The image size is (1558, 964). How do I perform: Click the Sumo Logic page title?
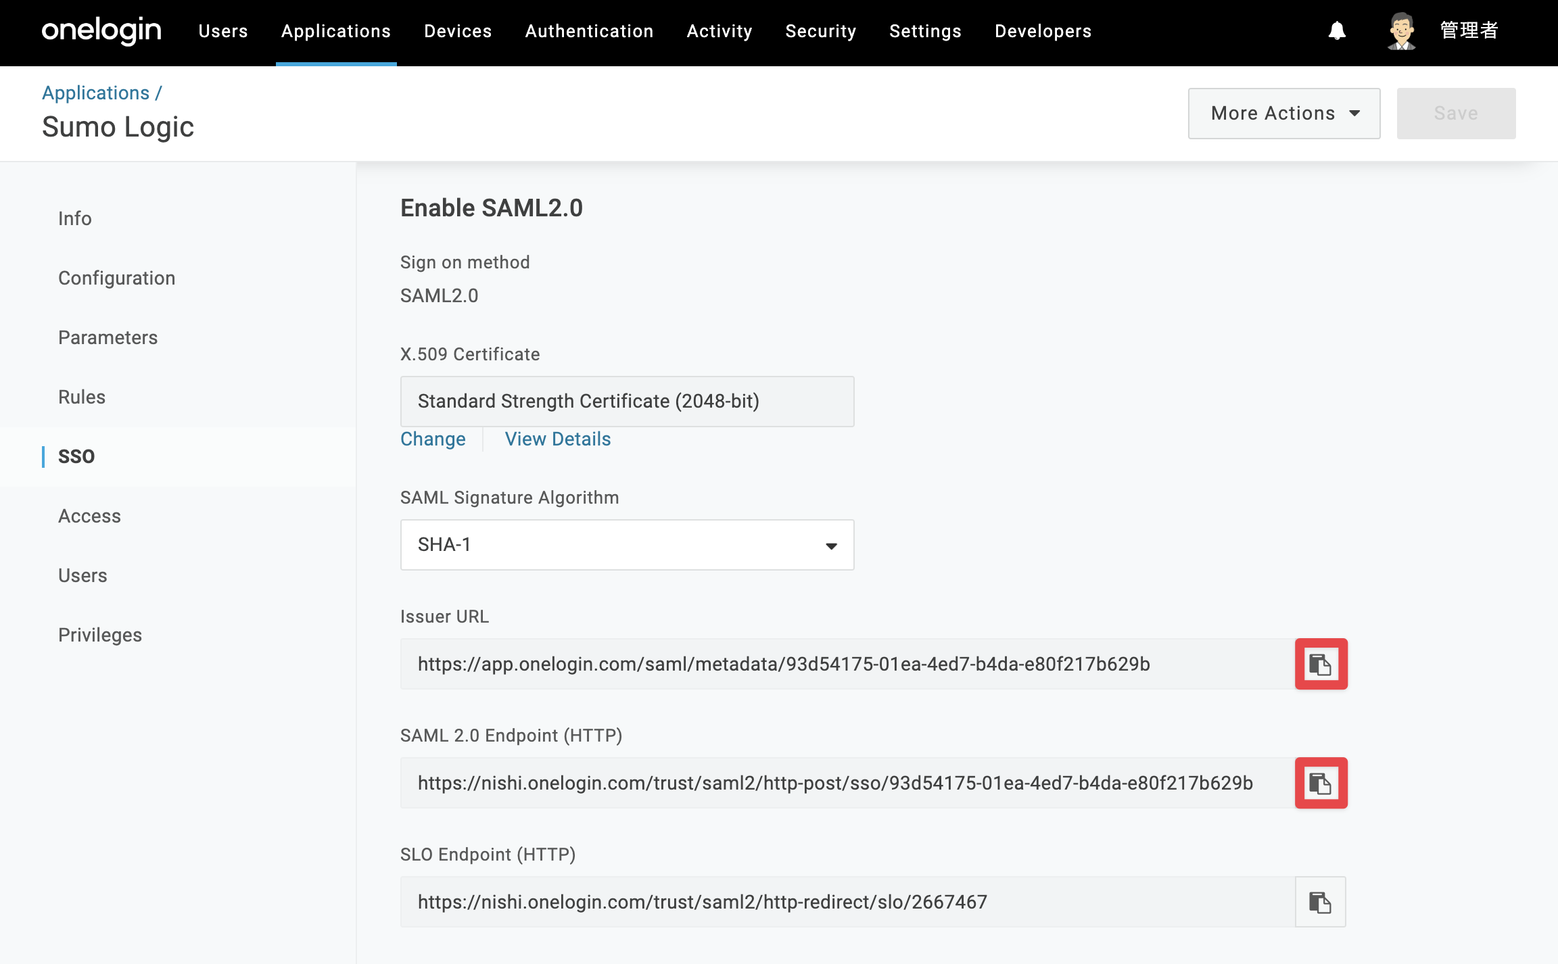(118, 127)
